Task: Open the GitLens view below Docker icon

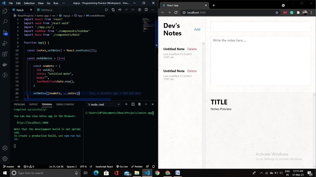Action: [5, 75]
